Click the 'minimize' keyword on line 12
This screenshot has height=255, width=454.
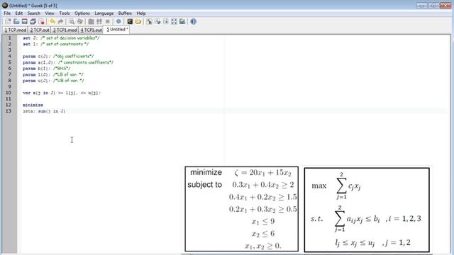pos(33,105)
